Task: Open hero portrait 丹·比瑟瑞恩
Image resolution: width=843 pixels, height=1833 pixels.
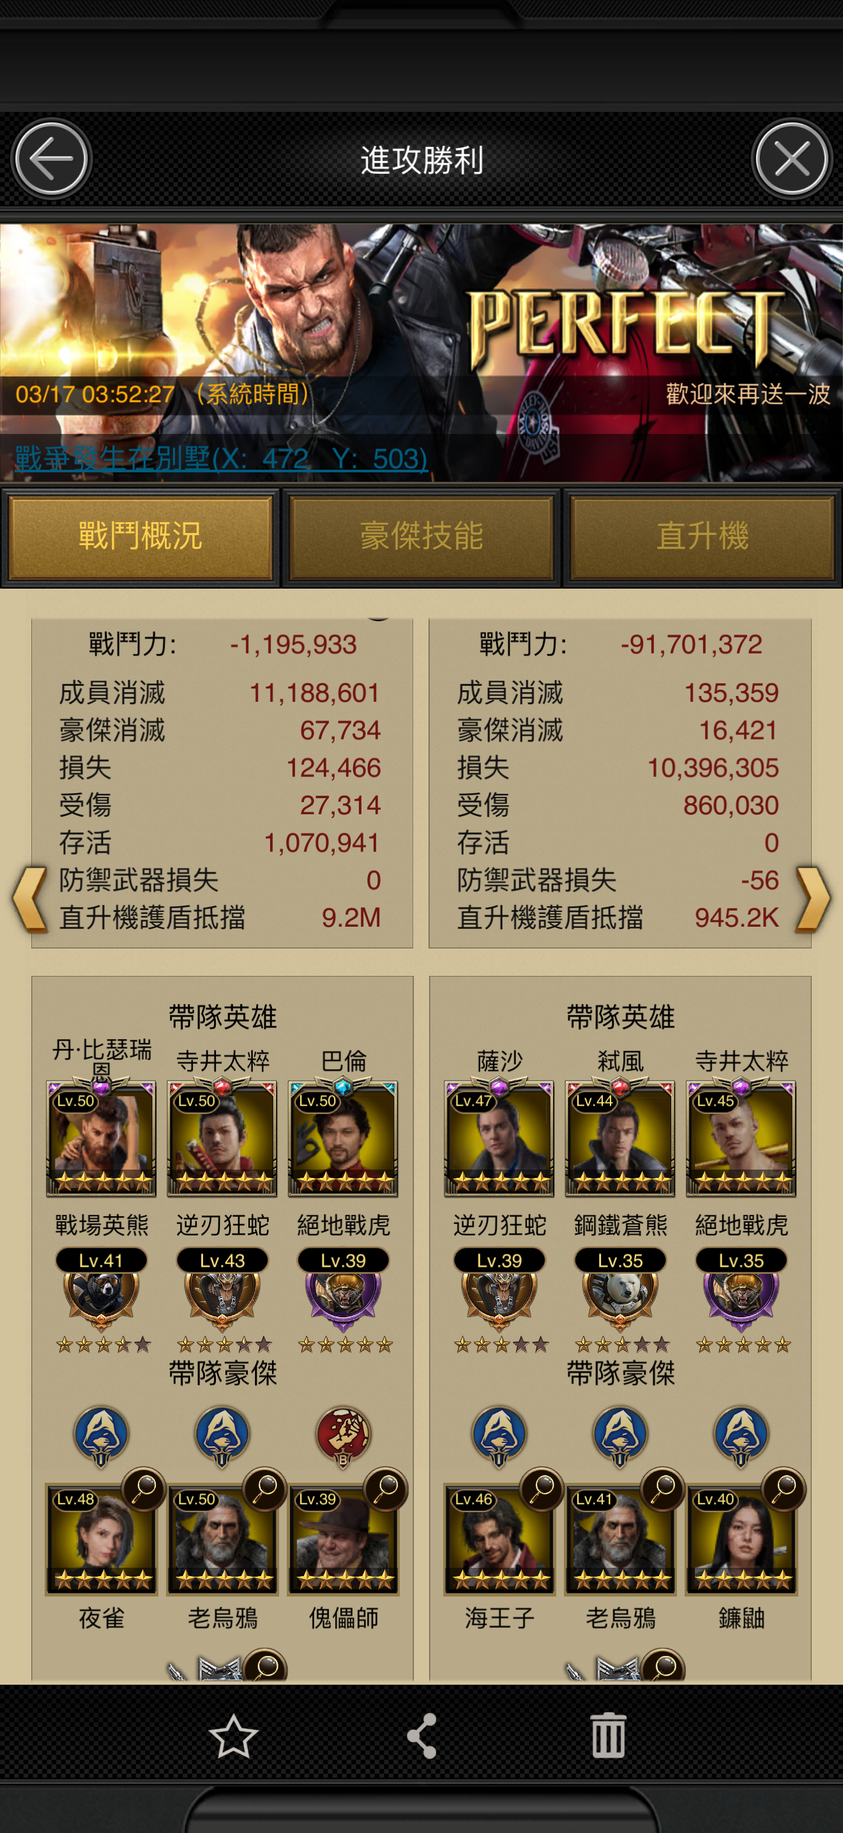Action: 101,1137
